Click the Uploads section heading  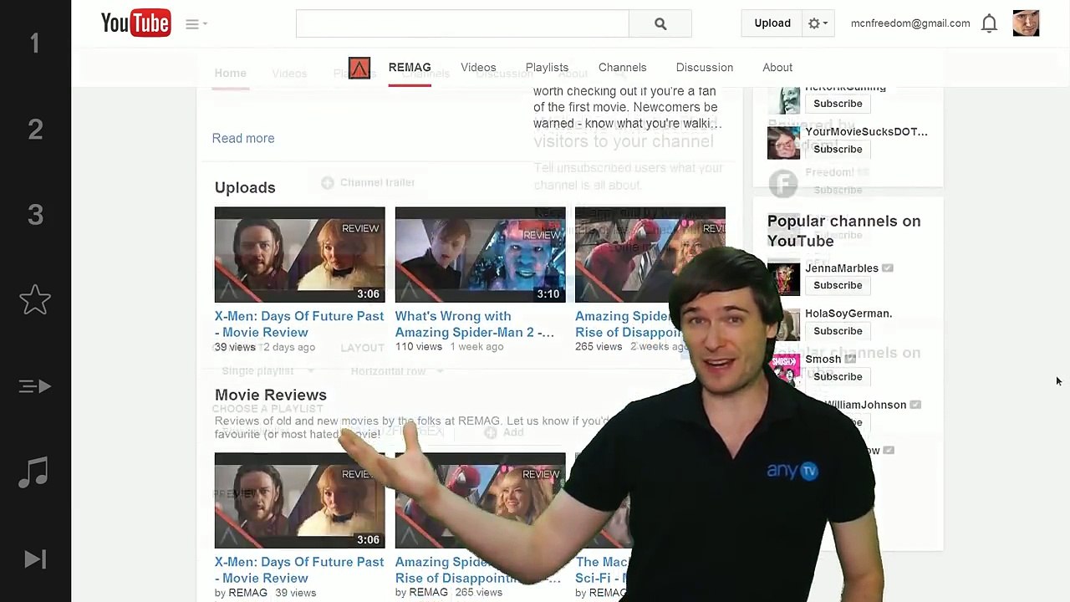pyautogui.click(x=245, y=188)
